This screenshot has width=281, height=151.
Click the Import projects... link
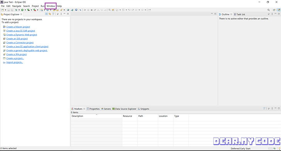pos(15,62)
